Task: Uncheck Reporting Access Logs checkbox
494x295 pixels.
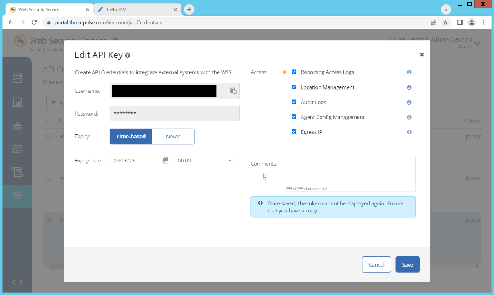Action: 294,72
